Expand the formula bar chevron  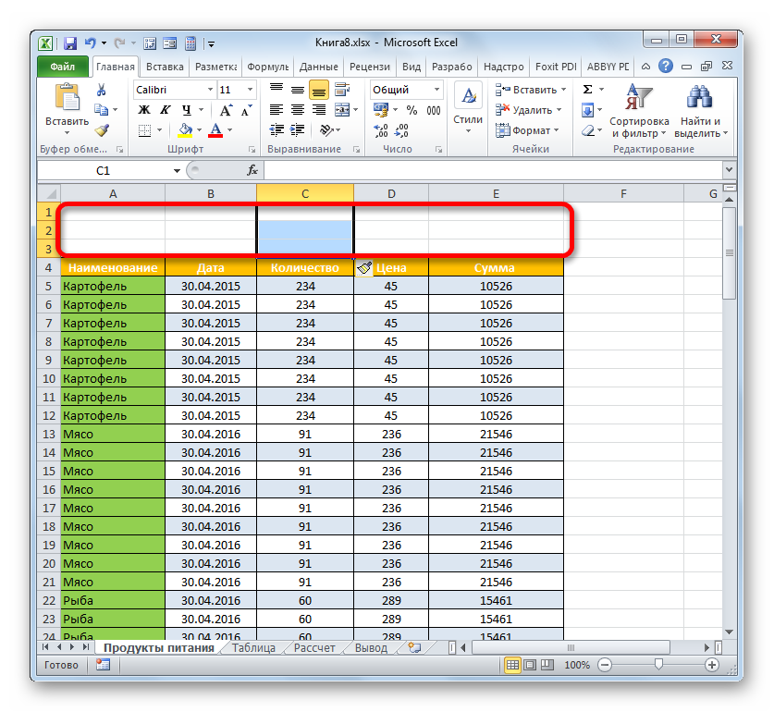click(x=729, y=170)
